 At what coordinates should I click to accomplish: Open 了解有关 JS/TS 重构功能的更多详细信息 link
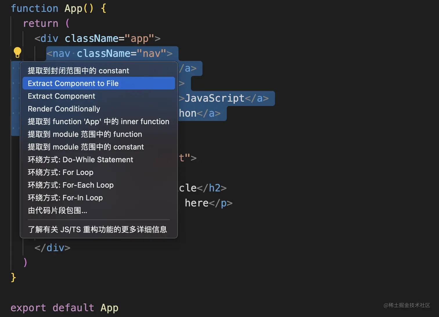99,229
